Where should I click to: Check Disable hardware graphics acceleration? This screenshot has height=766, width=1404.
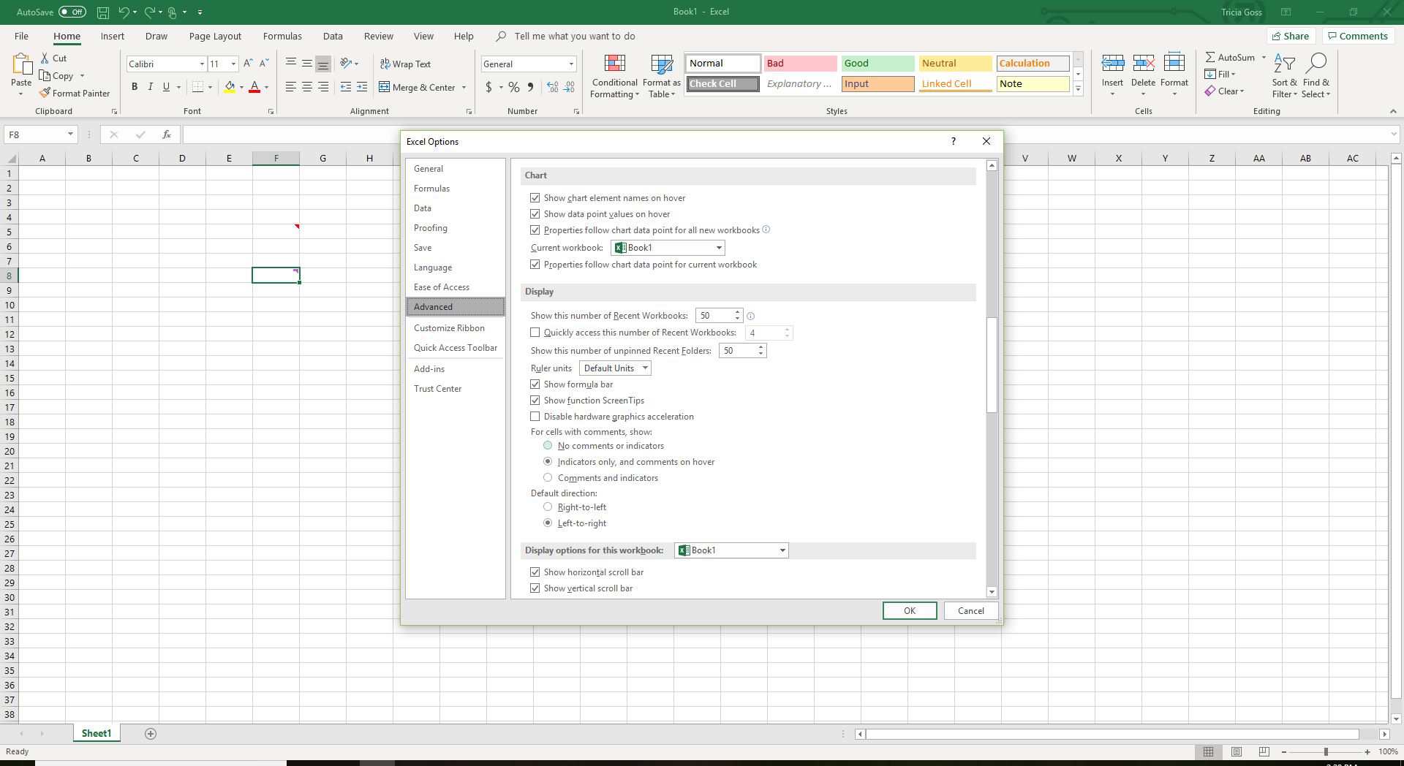tap(535, 417)
